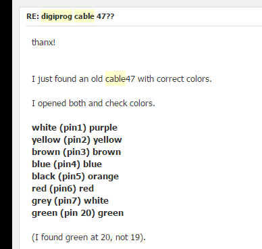Image resolution: width=262 pixels, height=249 pixels.
Task: Click the 'black (pin5) orange' line
Action: tap(75, 177)
